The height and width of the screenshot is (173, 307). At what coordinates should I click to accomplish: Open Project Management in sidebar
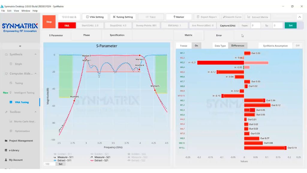tap(21, 141)
